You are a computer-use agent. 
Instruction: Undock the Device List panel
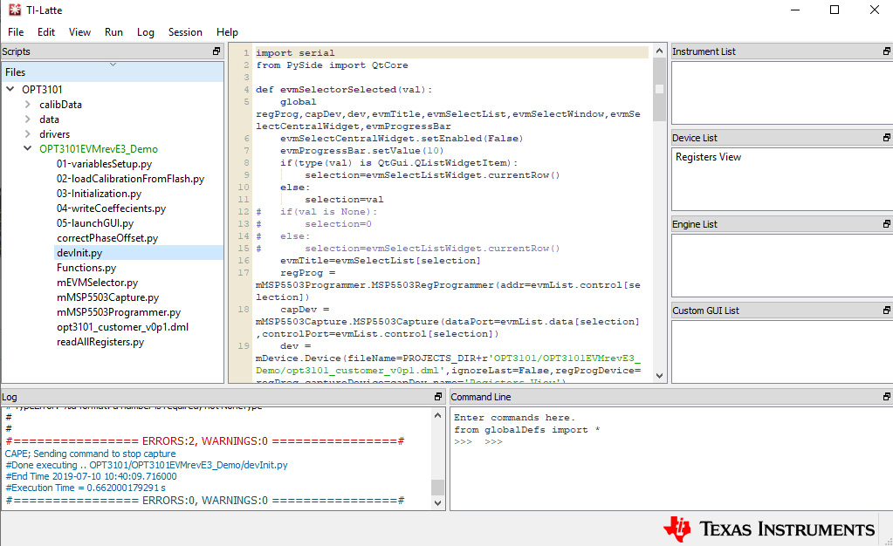point(887,138)
